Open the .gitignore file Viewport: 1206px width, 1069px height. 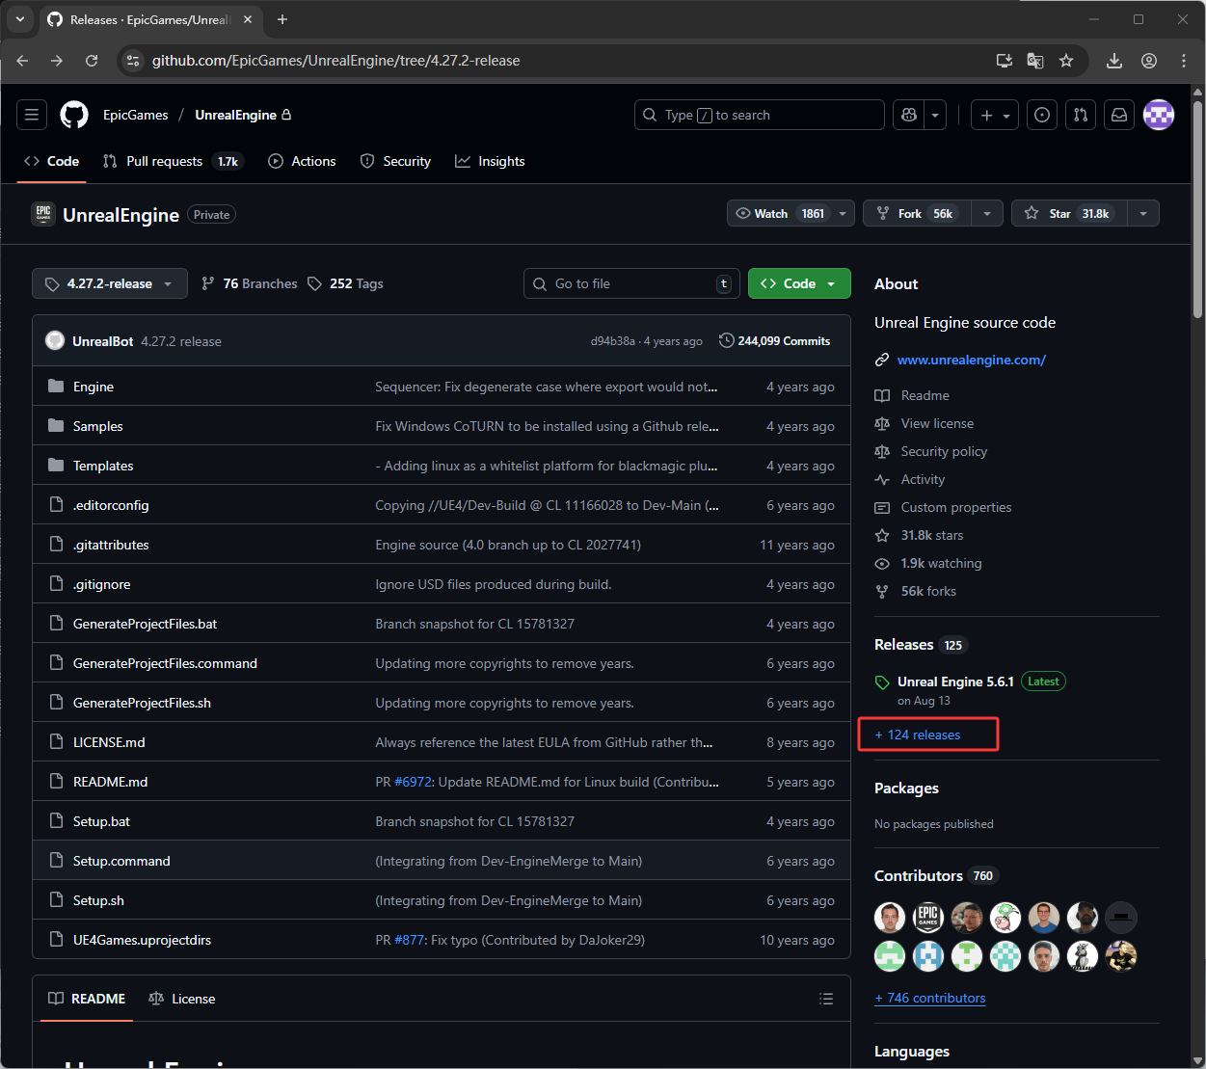pyautogui.click(x=102, y=584)
